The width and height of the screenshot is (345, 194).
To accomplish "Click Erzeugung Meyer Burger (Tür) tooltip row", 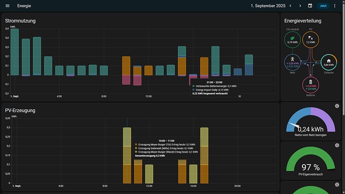I will (x=165, y=144).
